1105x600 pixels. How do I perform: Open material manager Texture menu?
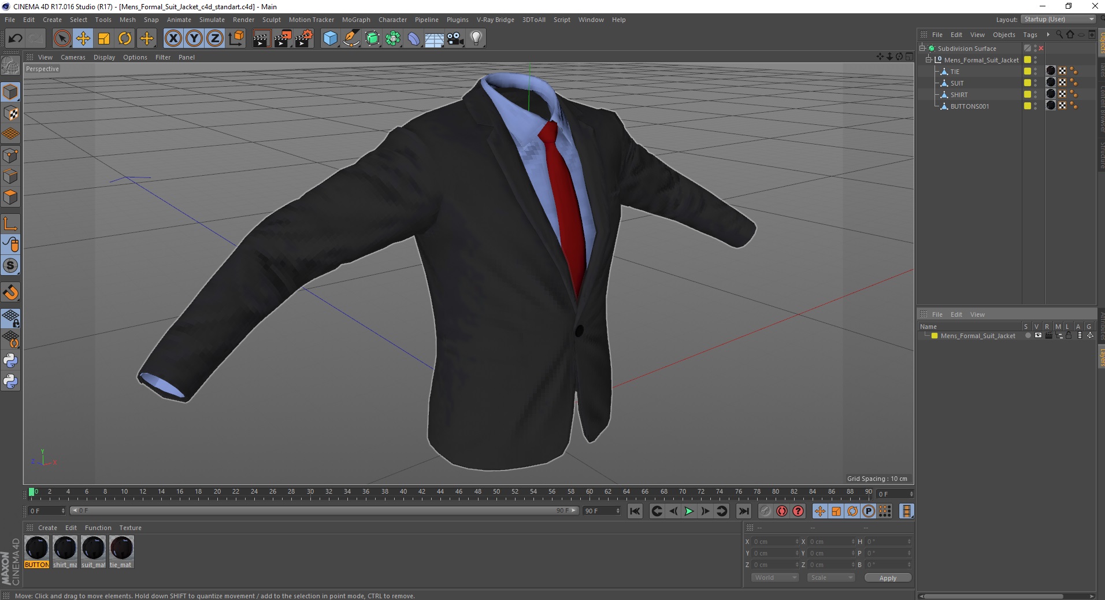coord(130,528)
